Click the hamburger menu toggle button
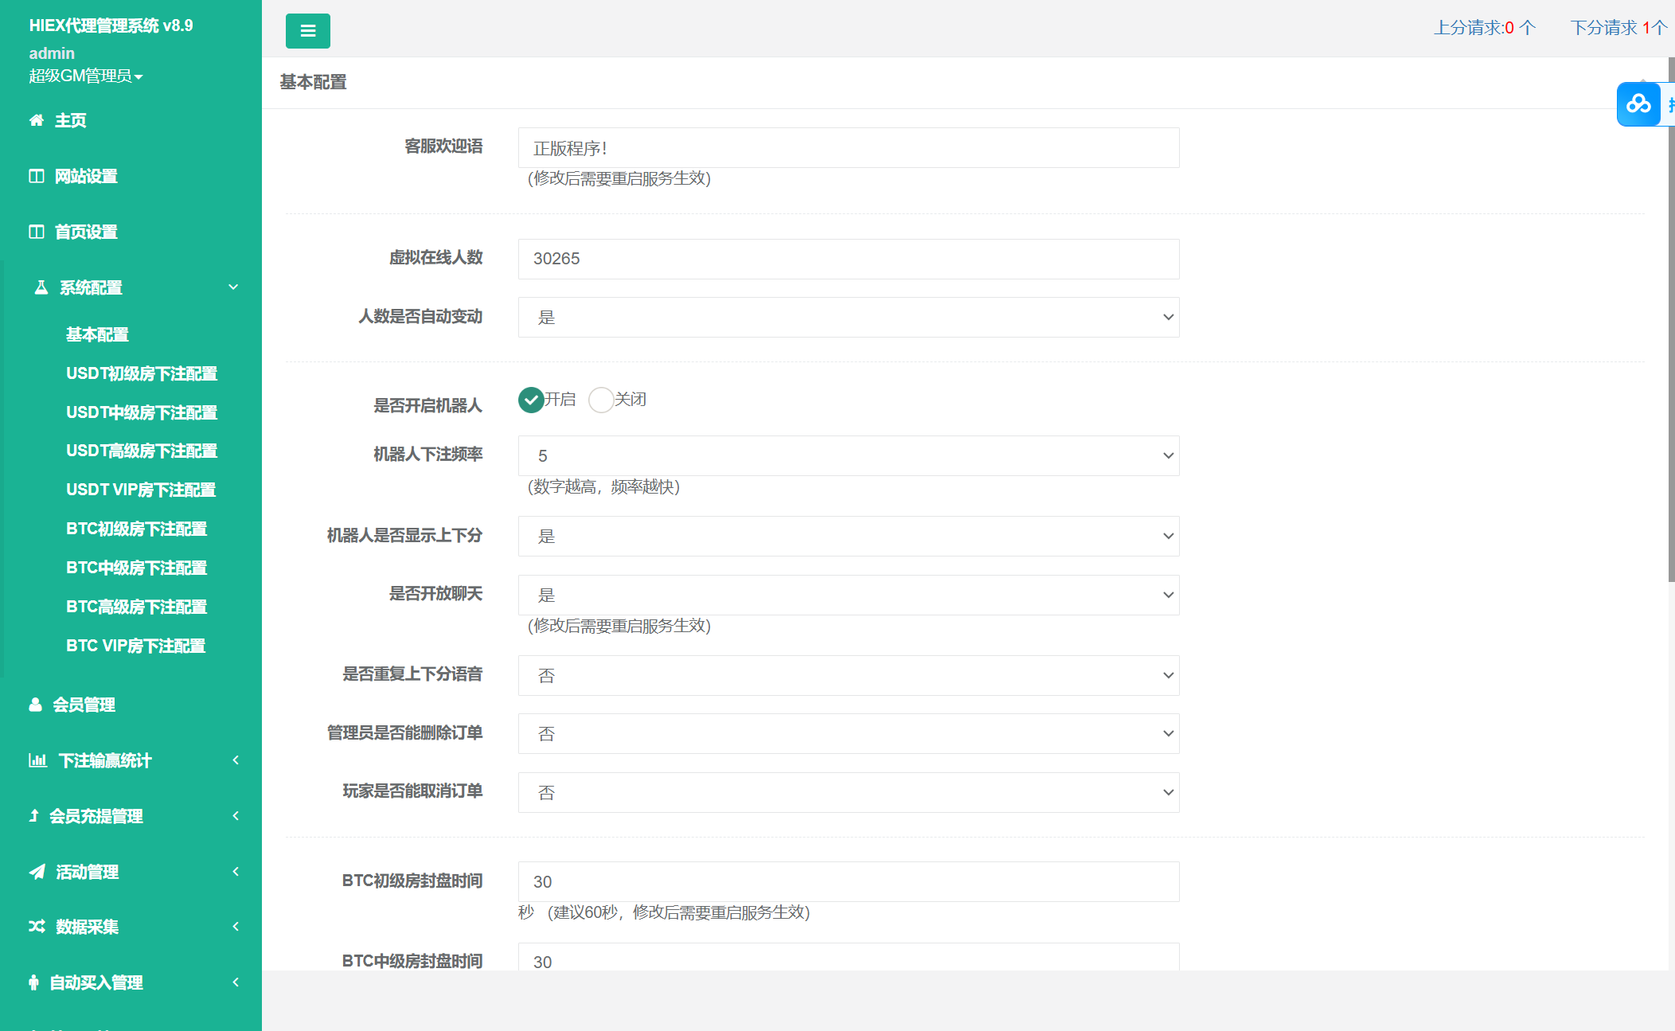This screenshot has width=1675, height=1031. click(x=307, y=31)
